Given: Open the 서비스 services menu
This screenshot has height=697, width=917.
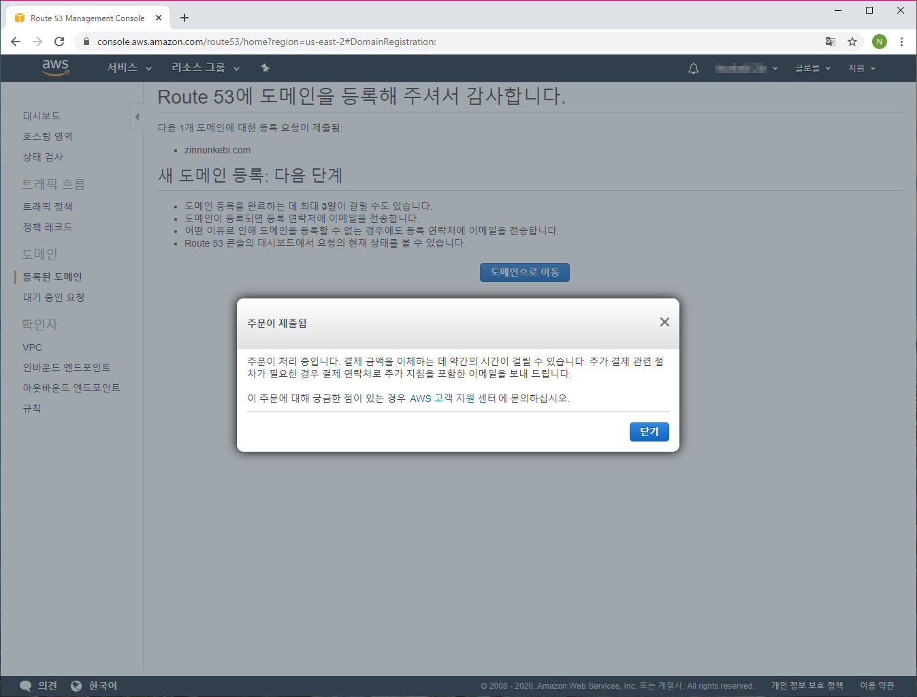Looking at the screenshot, I should coord(129,67).
